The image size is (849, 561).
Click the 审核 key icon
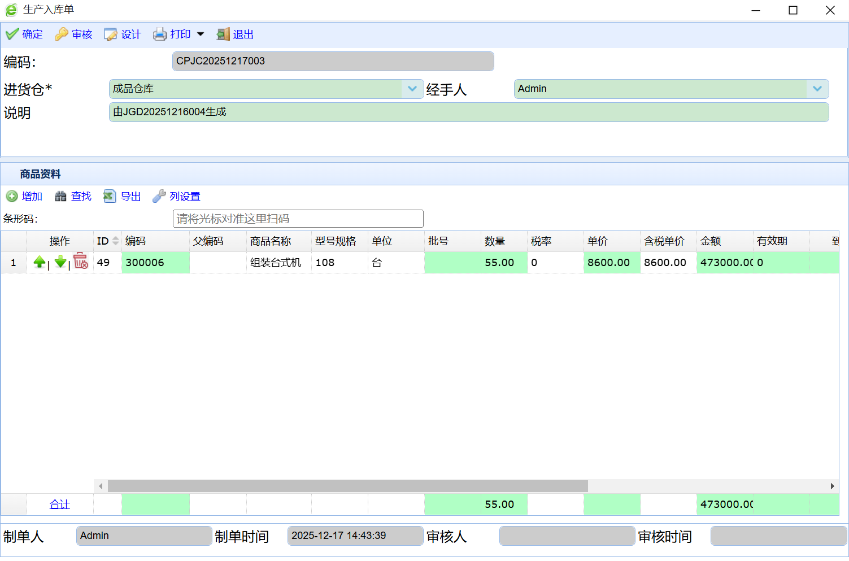[61, 34]
